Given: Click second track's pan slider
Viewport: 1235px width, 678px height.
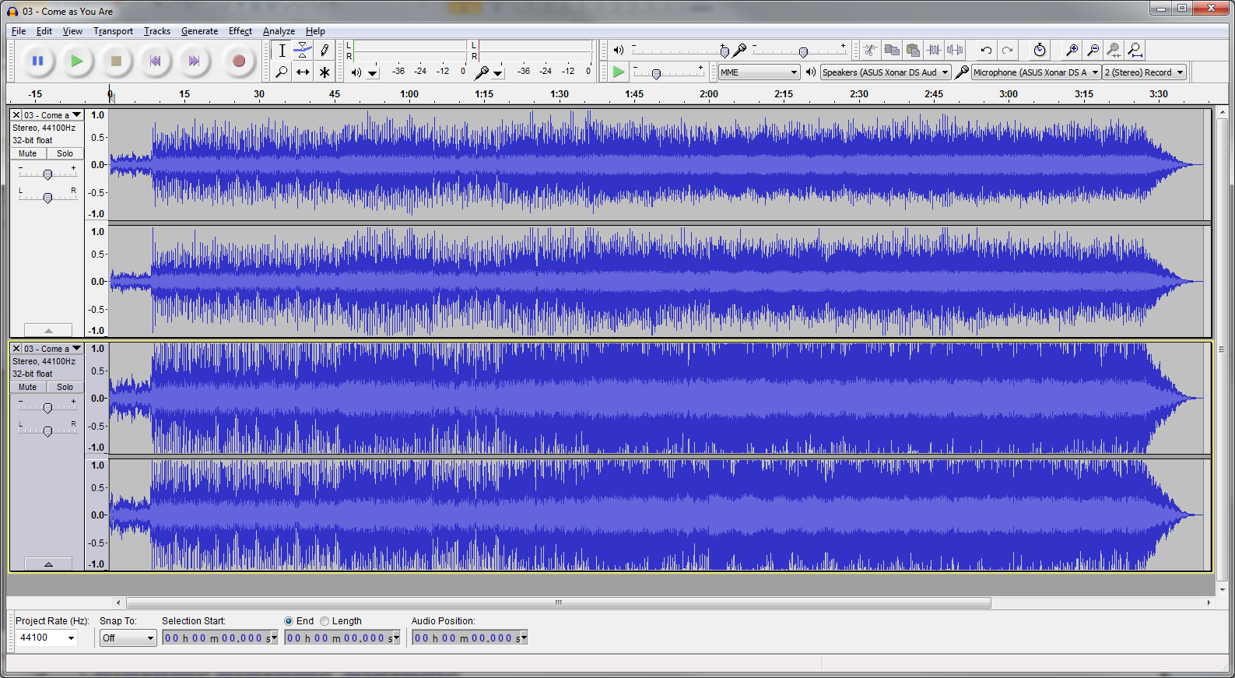Looking at the screenshot, I should coord(47,431).
